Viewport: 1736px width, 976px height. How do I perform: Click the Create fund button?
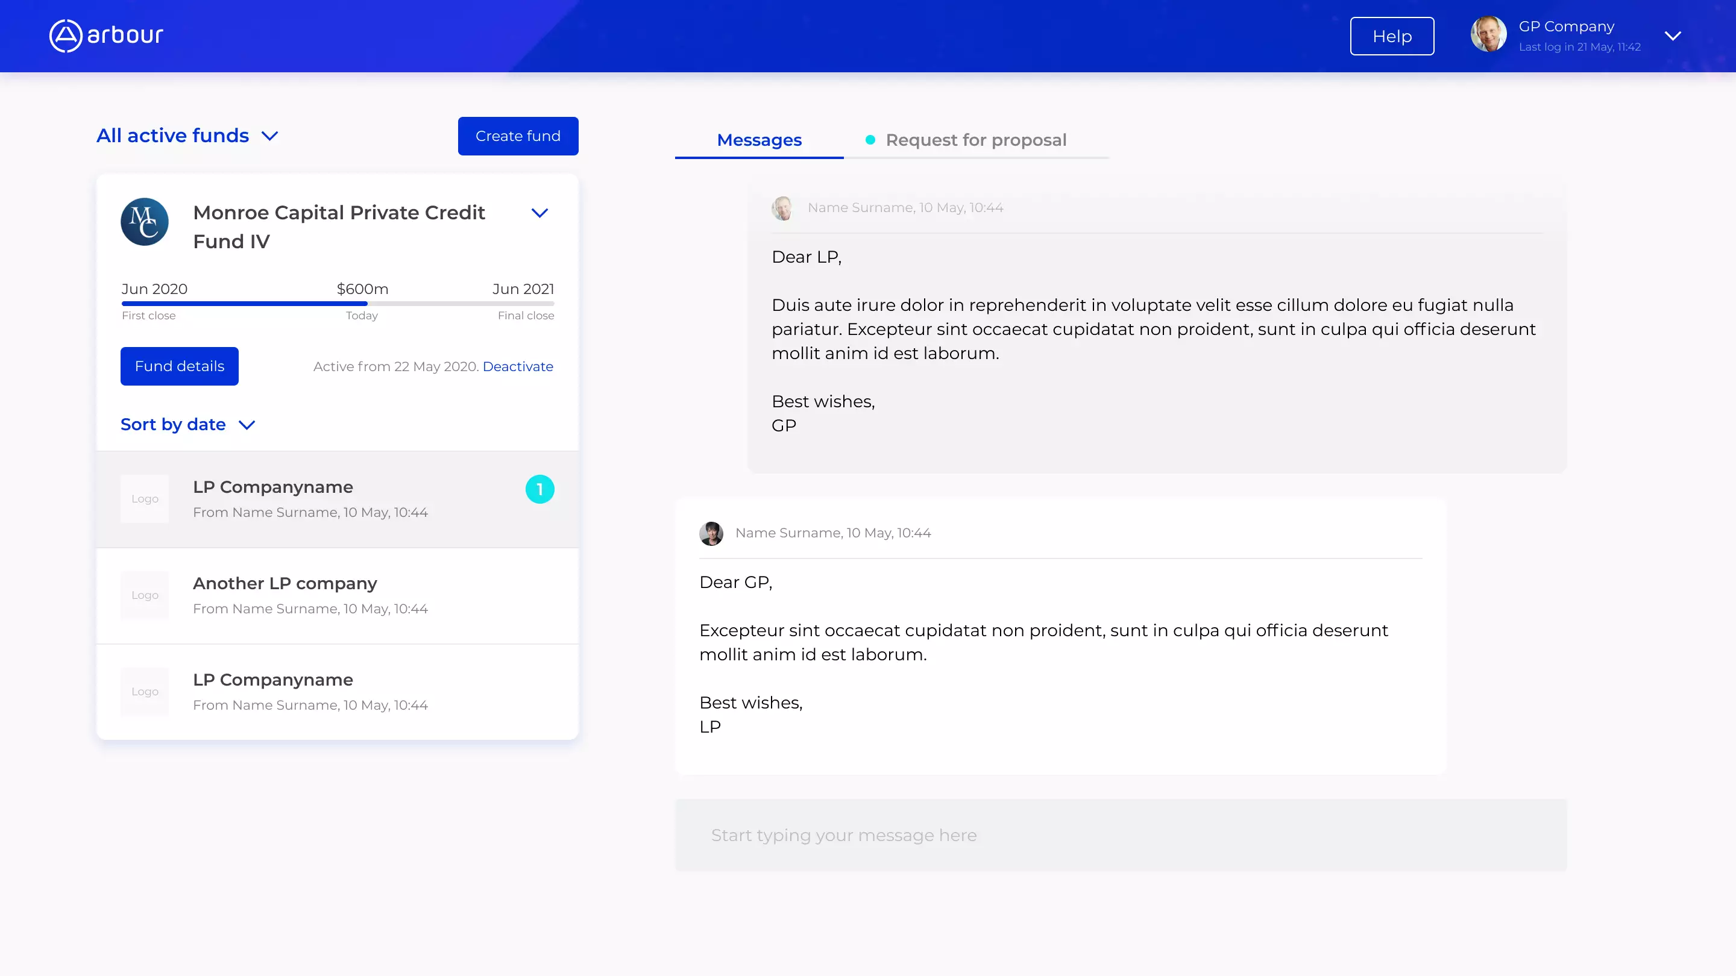click(x=518, y=136)
